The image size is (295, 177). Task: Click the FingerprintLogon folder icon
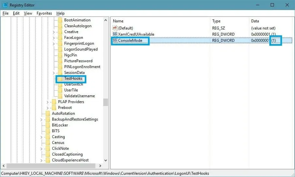(60, 43)
